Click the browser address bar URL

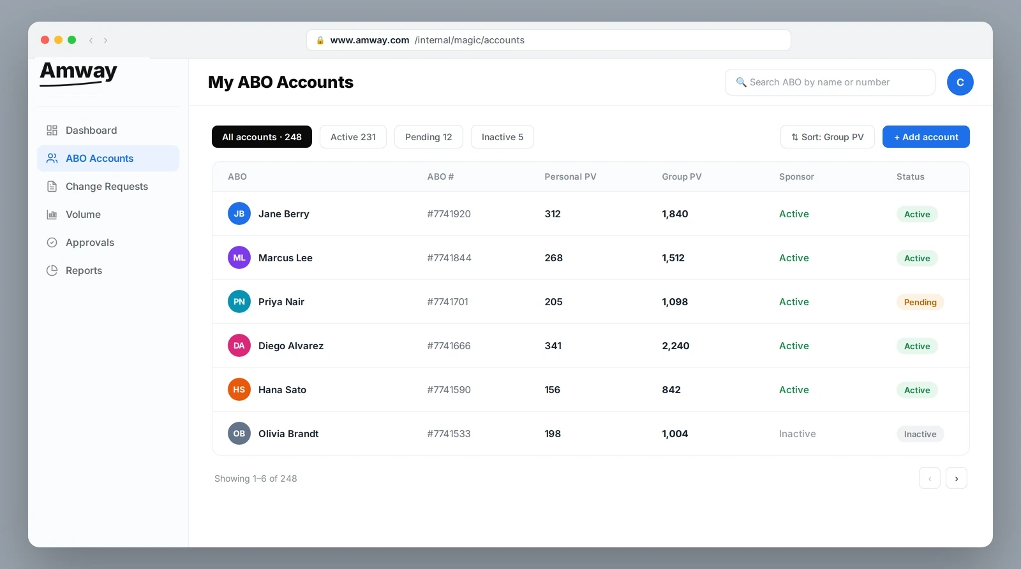click(549, 40)
